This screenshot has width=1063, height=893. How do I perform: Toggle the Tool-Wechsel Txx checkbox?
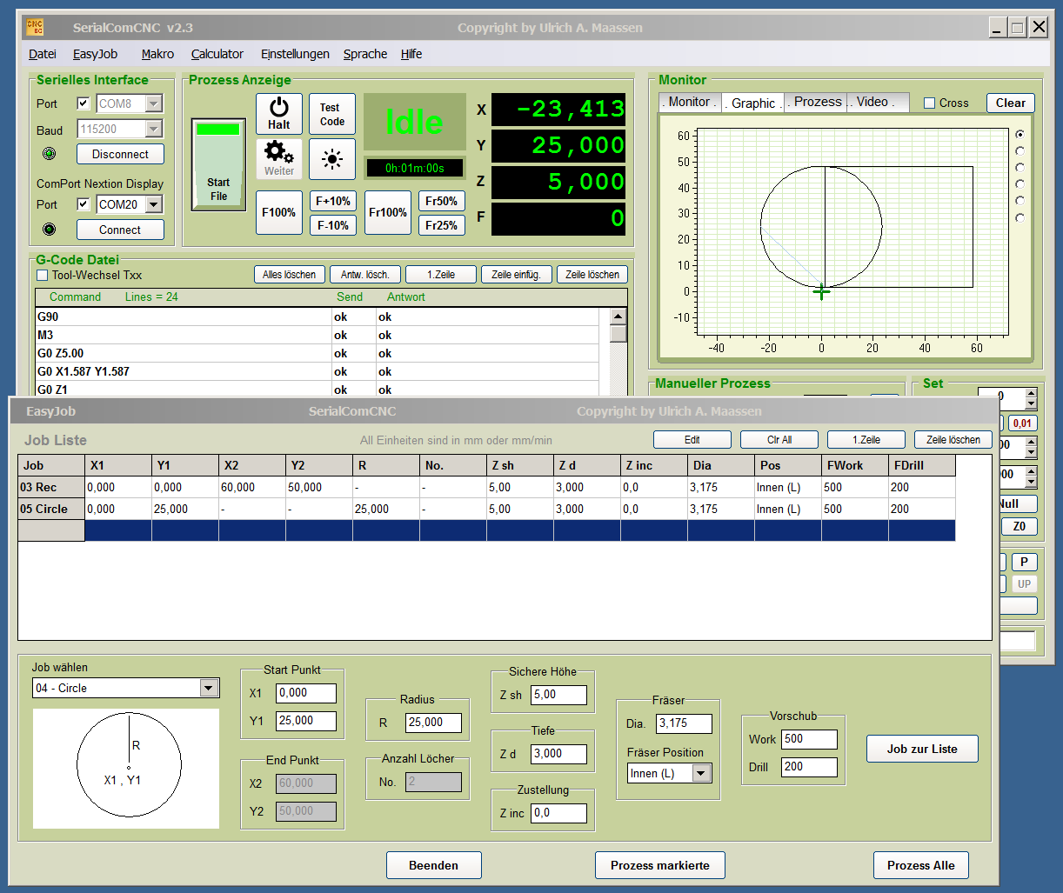coord(43,276)
